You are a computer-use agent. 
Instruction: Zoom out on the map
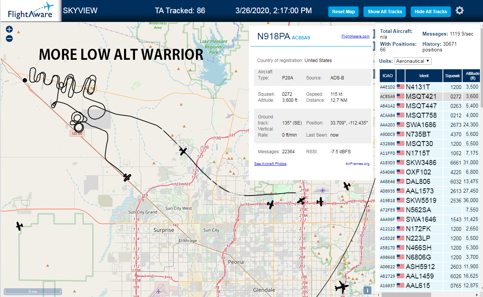coord(9,38)
